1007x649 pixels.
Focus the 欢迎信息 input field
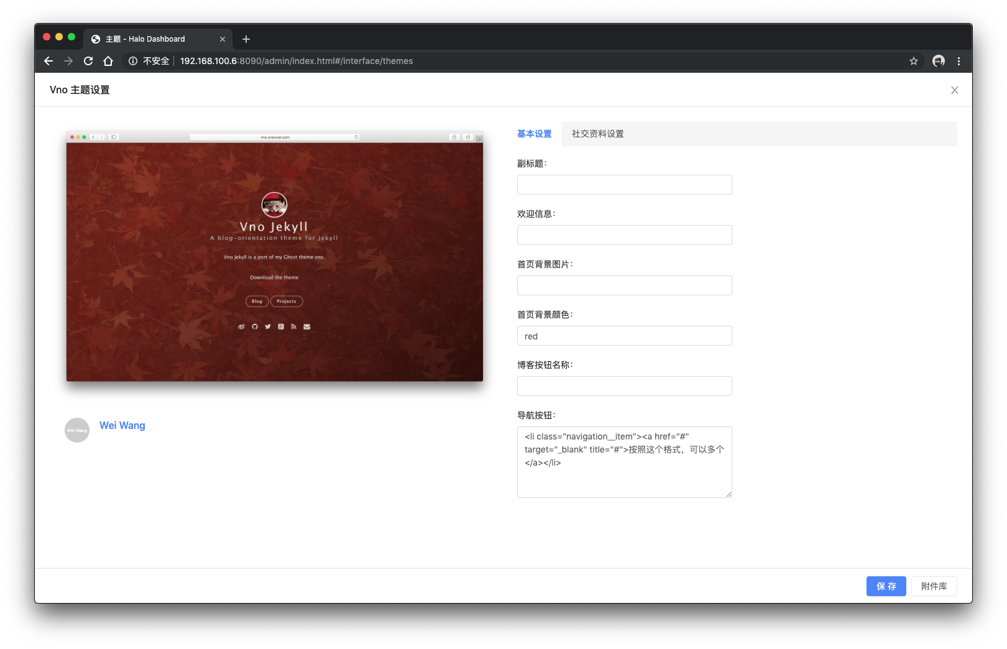[x=625, y=235]
